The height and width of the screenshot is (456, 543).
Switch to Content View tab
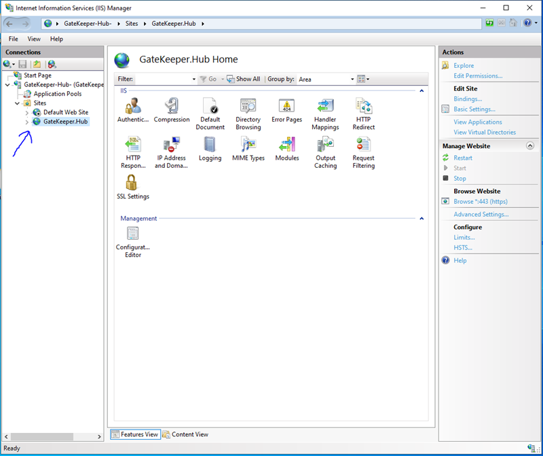coord(185,434)
